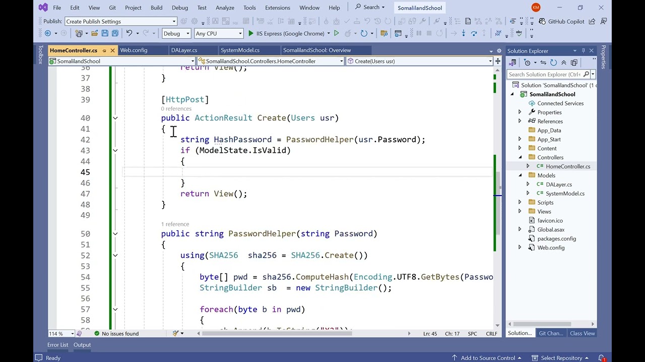
Task: Pin (auto-hide) the Solution Explorer panel
Action: point(583,51)
